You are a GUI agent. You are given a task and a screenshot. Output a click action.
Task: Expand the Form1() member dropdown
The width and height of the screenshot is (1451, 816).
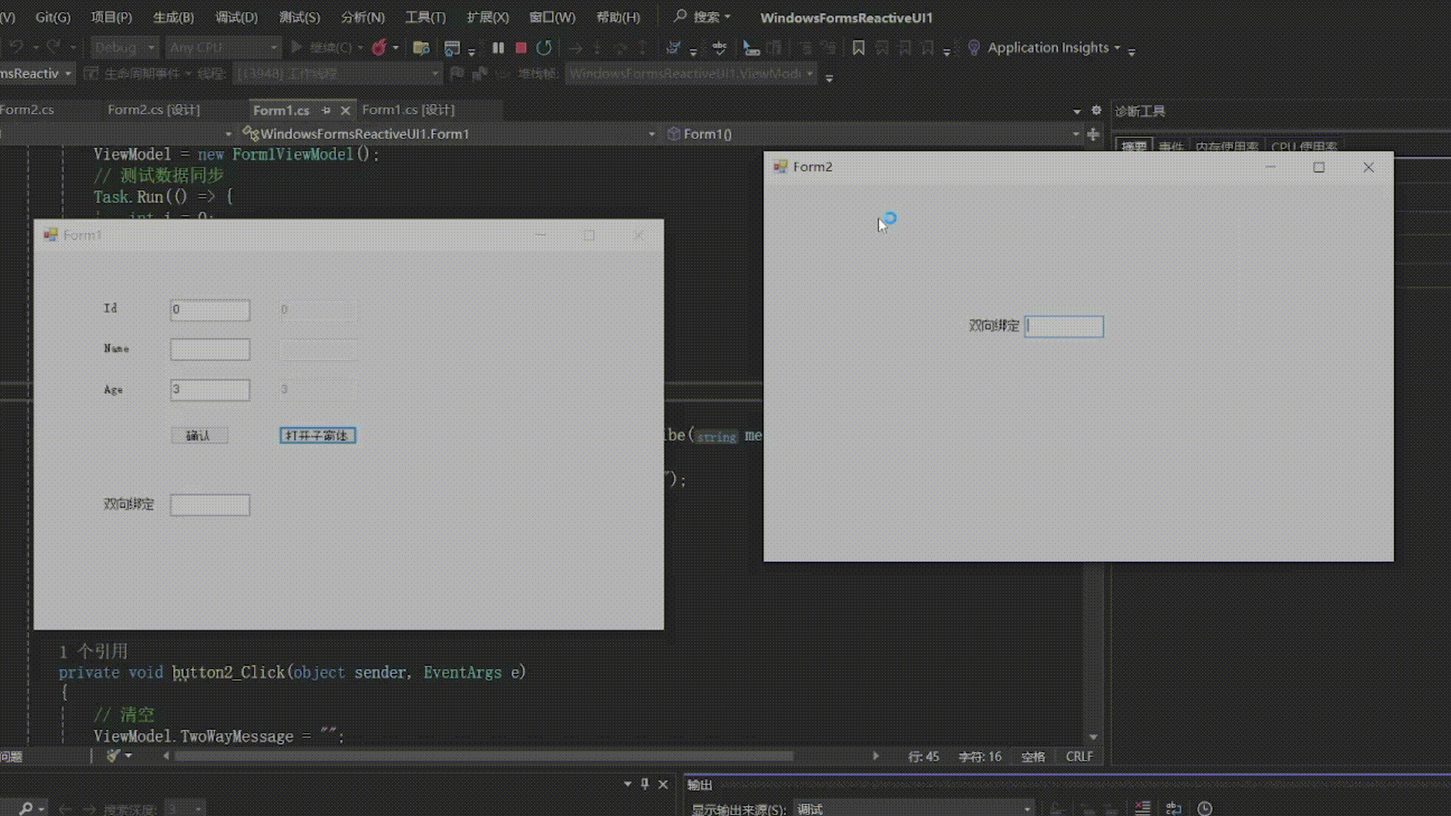tap(1075, 134)
